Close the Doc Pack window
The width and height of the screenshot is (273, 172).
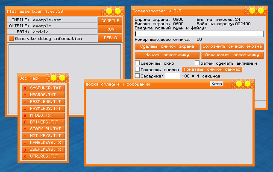pos(62,78)
